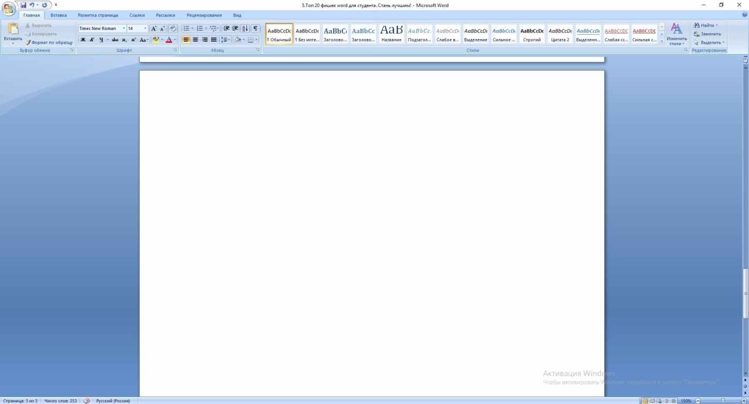Zoom in with plus button

pyautogui.click(x=743, y=400)
